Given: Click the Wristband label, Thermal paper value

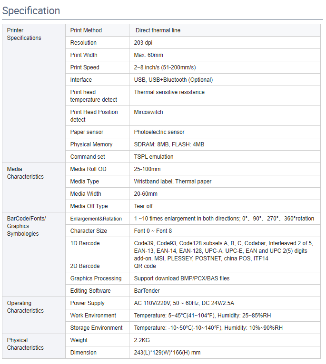Looking at the screenshot, I should [173, 182].
